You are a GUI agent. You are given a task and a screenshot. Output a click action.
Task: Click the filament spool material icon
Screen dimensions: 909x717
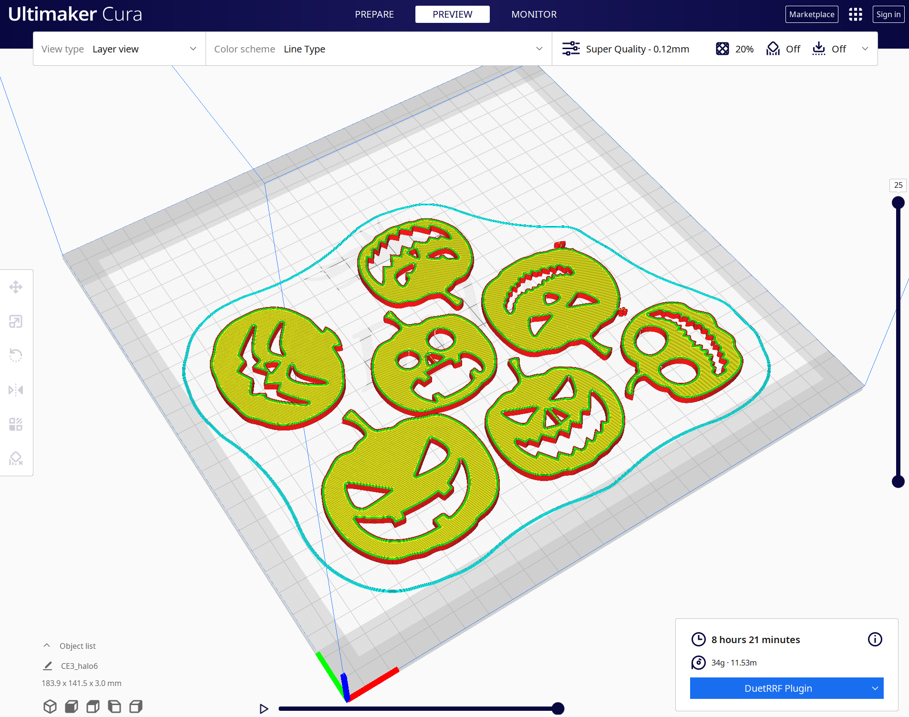pyautogui.click(x=699, y=663)
